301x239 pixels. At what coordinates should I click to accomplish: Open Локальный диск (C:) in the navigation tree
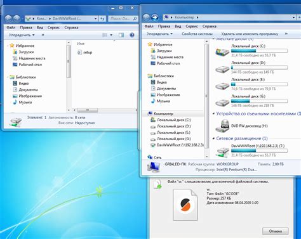pyautogui.click(x=171, y=120)
